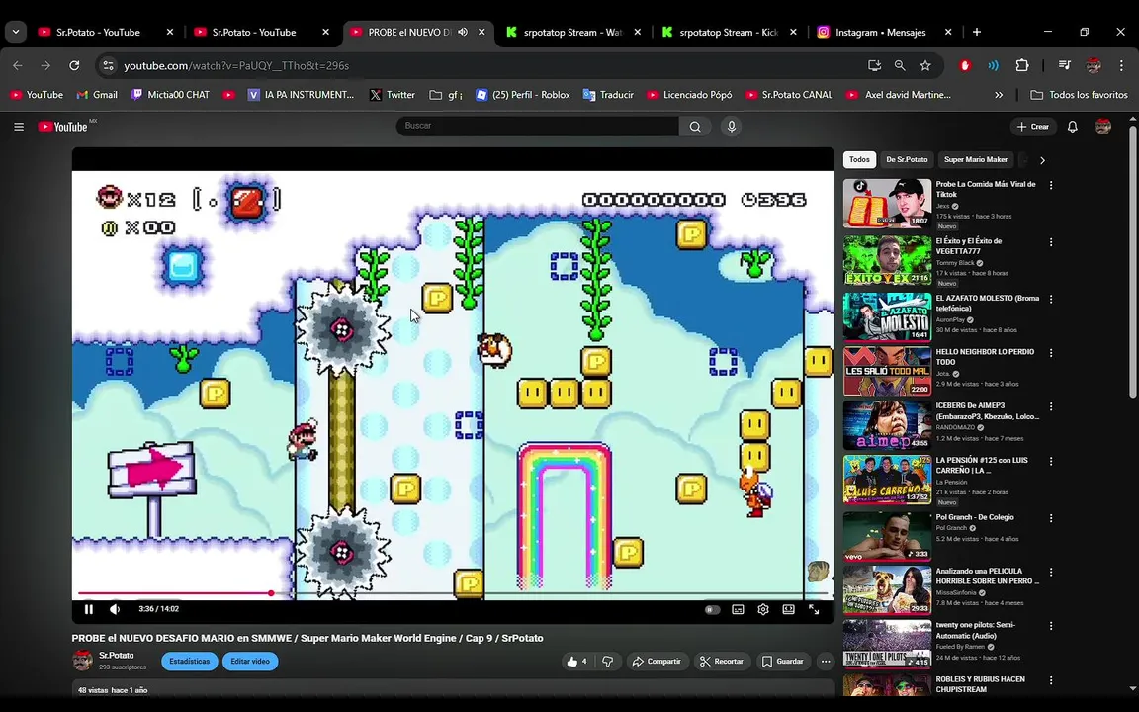Open options for LA PENSIÓN #125 video
This screenshot has height=712, width=1139.
1050,462
